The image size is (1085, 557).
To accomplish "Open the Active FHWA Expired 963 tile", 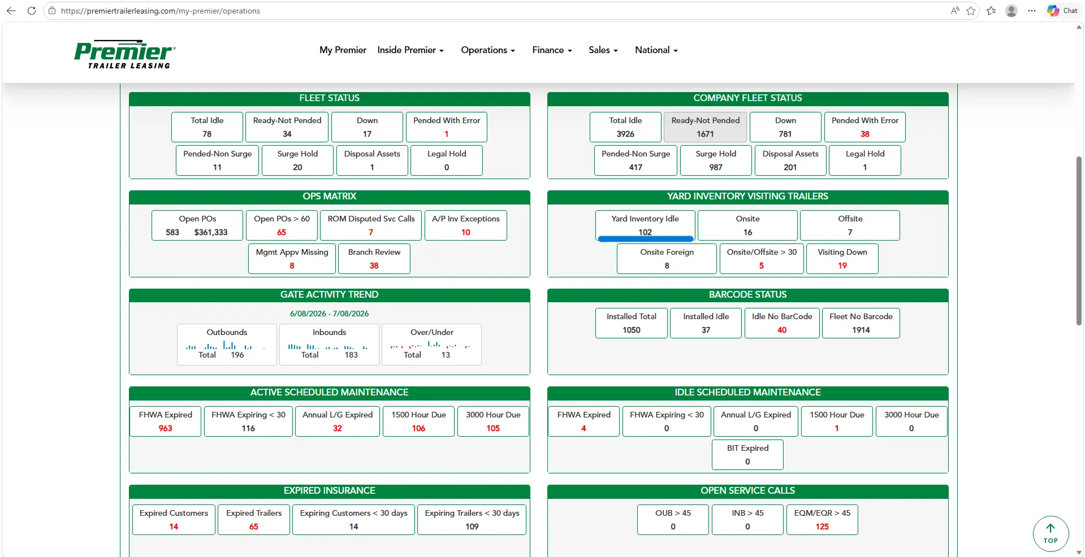I will click(x=166, y=421).
